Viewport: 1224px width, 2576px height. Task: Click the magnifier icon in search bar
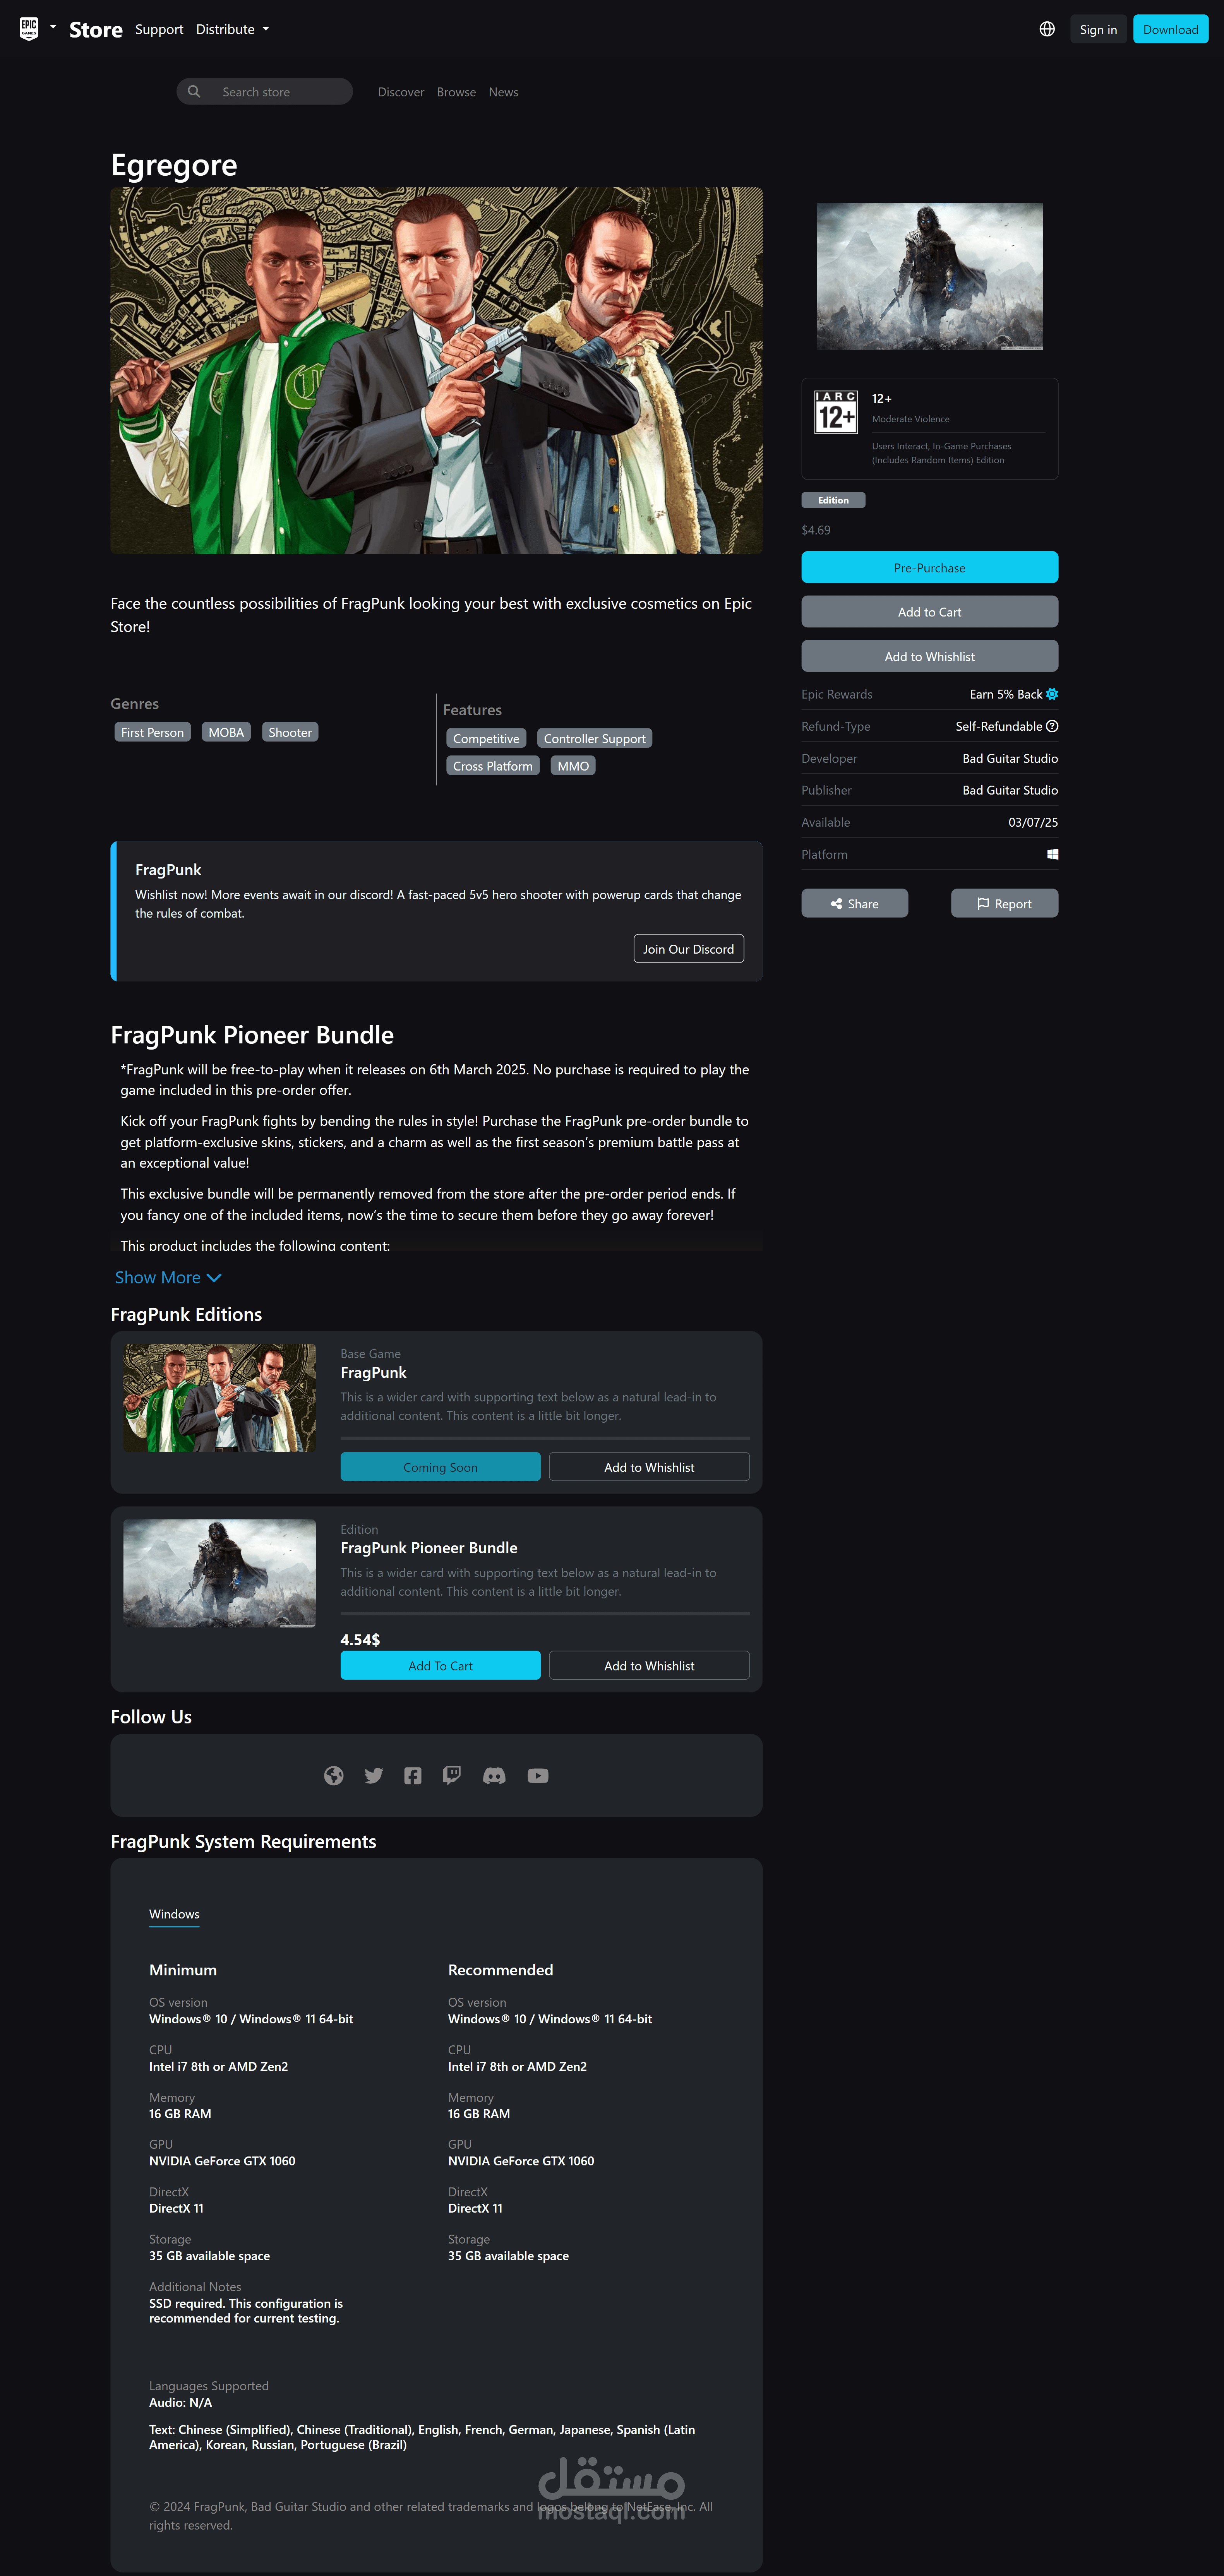[x=194, y=92]
